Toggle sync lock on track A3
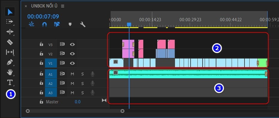279x118 pixels. tap(62, 92)
